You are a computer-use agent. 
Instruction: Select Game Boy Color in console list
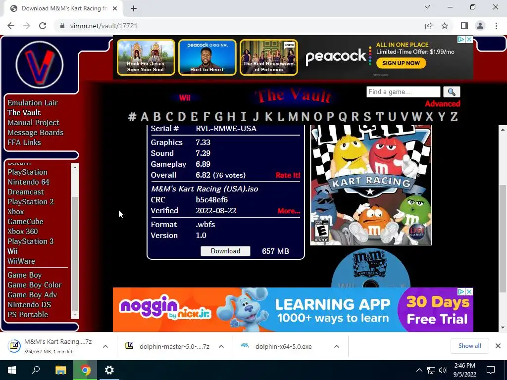click(35, 285)
